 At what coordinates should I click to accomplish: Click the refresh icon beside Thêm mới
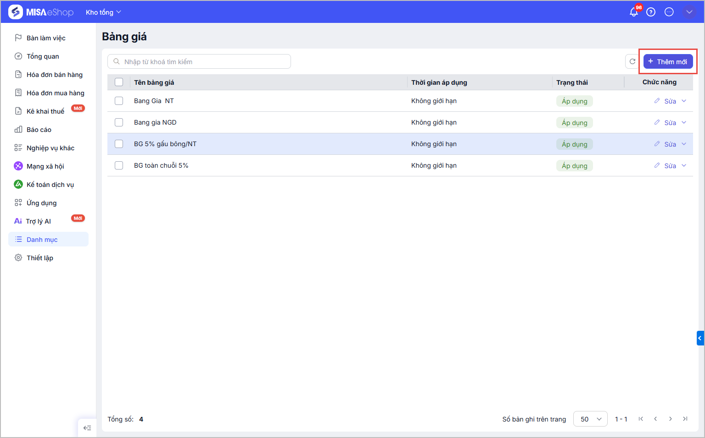[x=632, y=61]
